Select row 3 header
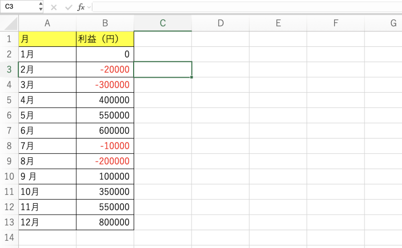402x248 pixels. coord(9,69)
